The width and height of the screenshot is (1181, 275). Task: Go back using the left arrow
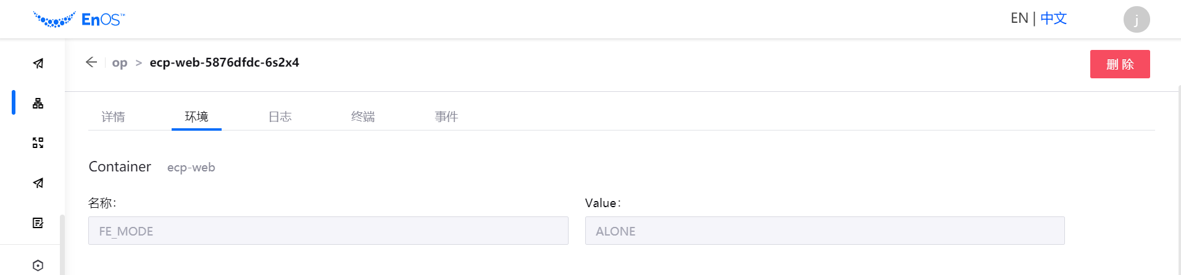tap(91, 62)
